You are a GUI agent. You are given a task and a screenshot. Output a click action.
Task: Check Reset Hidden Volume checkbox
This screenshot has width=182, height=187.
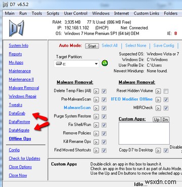coord(166,91)
